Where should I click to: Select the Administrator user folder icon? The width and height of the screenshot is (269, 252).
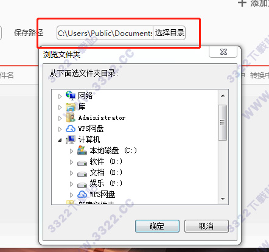click(x=71, y=117)
